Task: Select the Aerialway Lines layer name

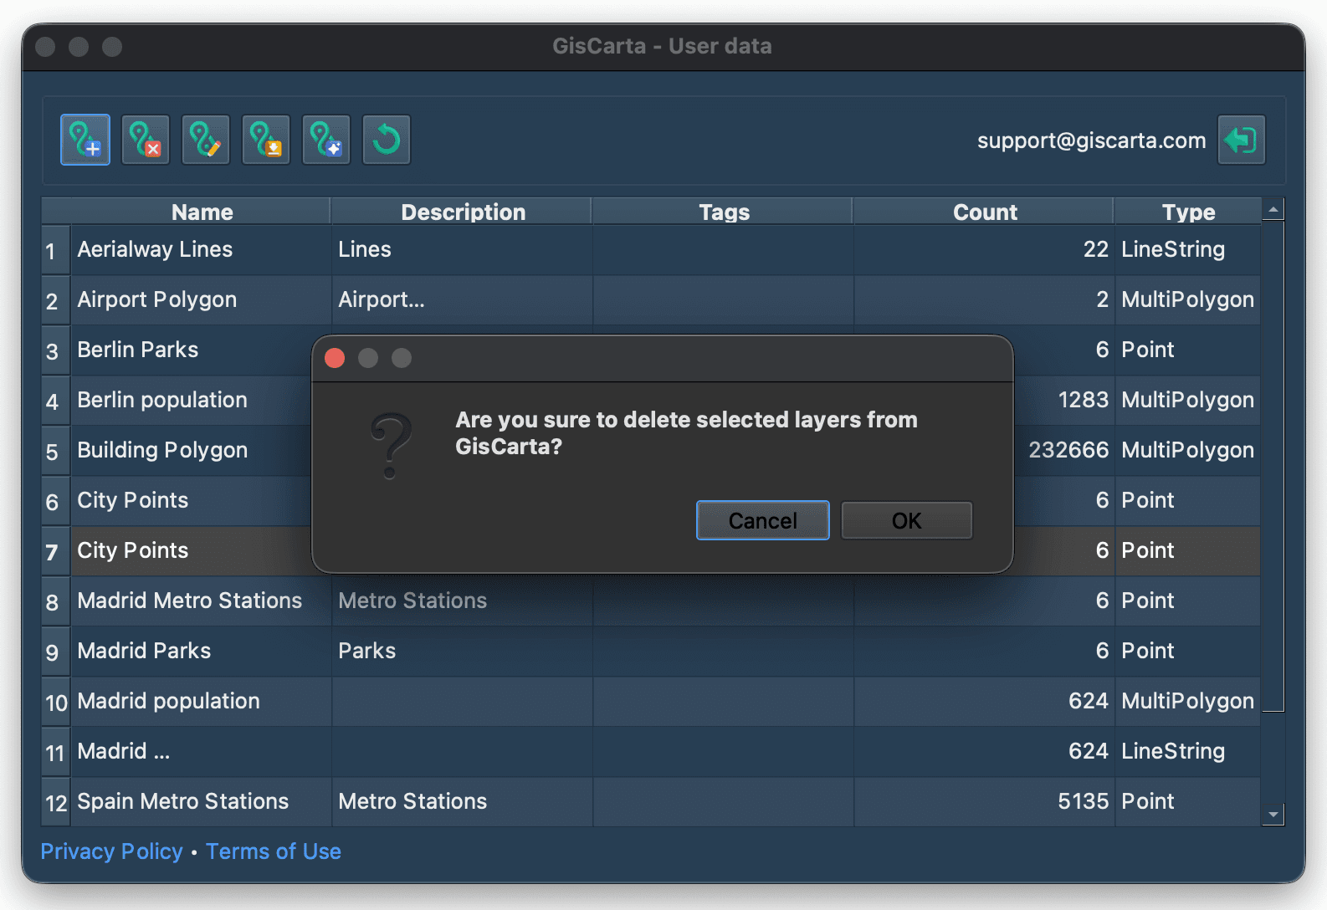Action: coord(155,249)
